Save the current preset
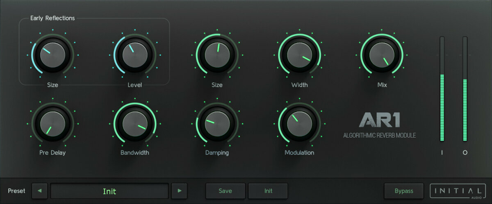This screenshot has height=204, width=492. 225,191
